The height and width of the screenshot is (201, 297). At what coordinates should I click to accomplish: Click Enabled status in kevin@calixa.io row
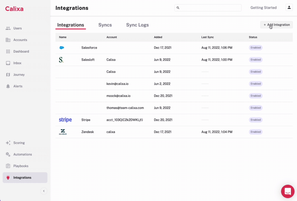[255, 84]
